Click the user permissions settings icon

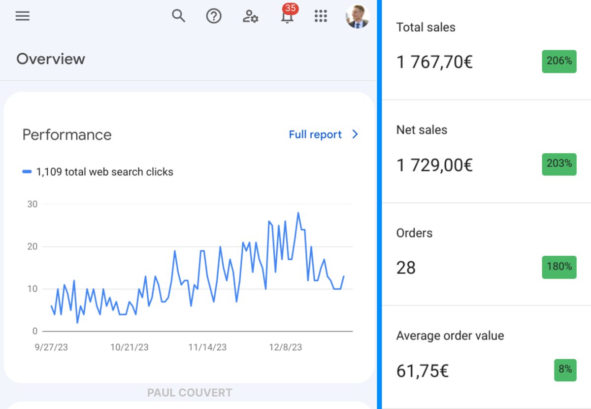tap(250, 16)
